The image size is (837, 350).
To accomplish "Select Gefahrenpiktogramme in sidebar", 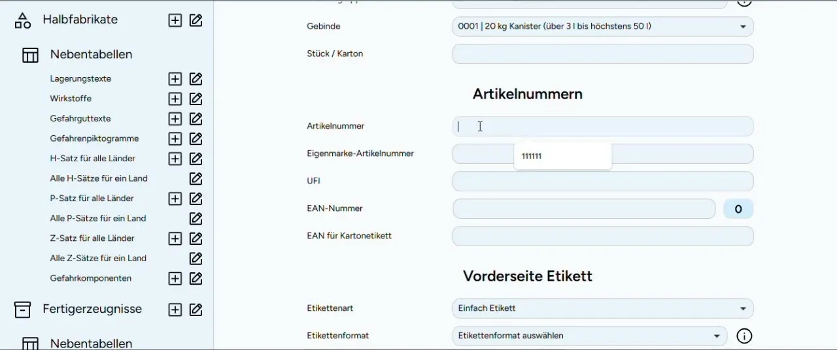I will pyautogui.click(x=94, y=138).
